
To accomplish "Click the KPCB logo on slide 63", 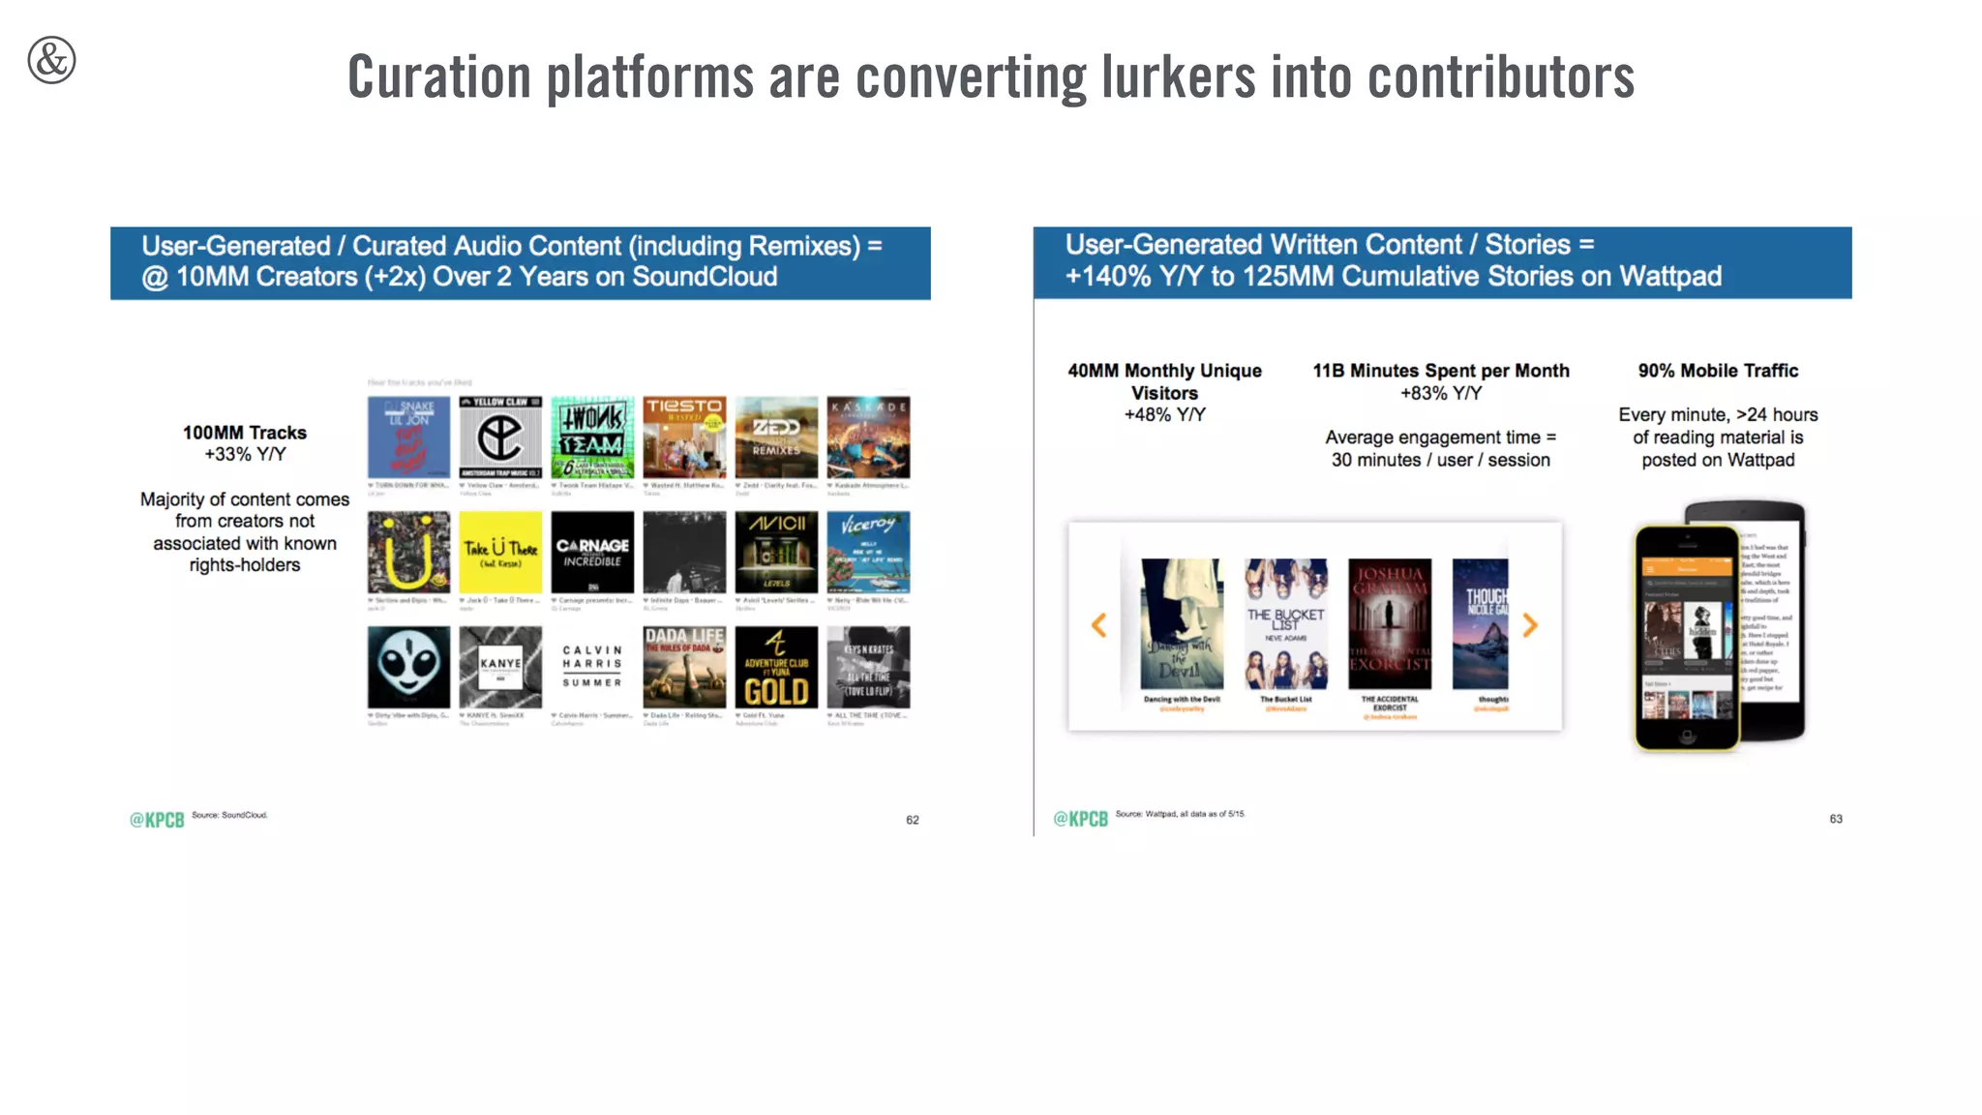I will [1080, 819].
